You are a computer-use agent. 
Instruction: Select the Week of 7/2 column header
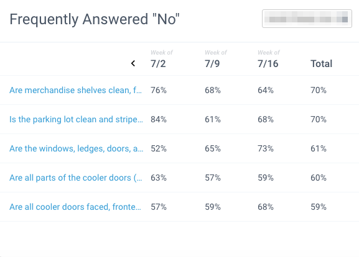click(x=161, y=60)
